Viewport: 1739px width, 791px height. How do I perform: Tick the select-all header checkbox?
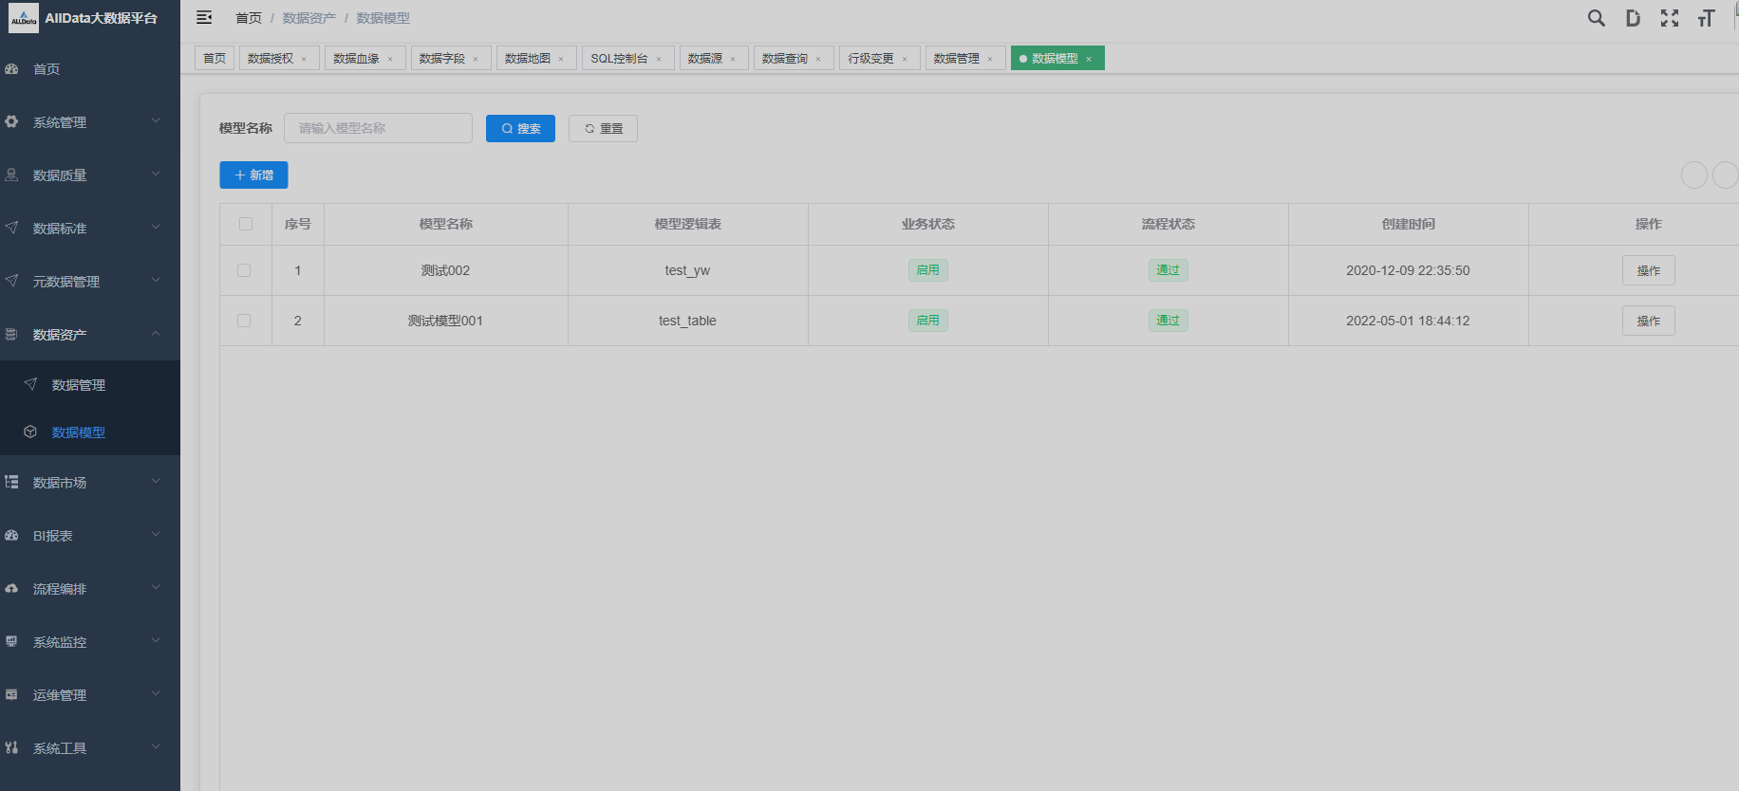point(246,224)
